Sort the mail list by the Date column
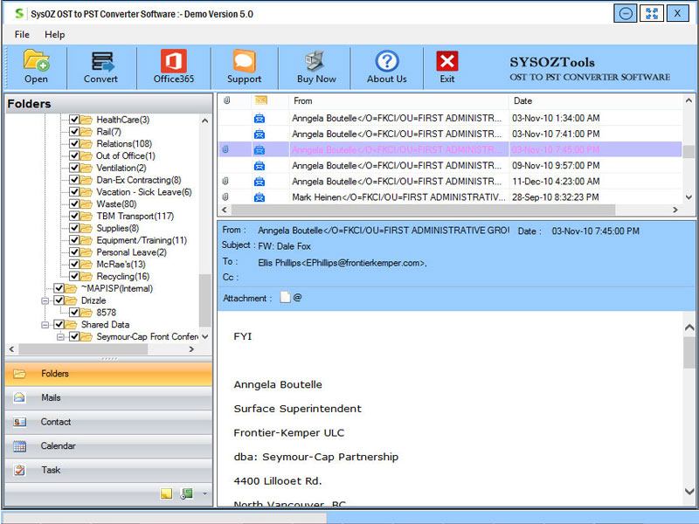699x524 pixels. [596, 100]
